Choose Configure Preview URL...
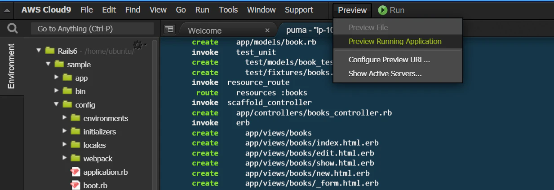 coord(398,60)
